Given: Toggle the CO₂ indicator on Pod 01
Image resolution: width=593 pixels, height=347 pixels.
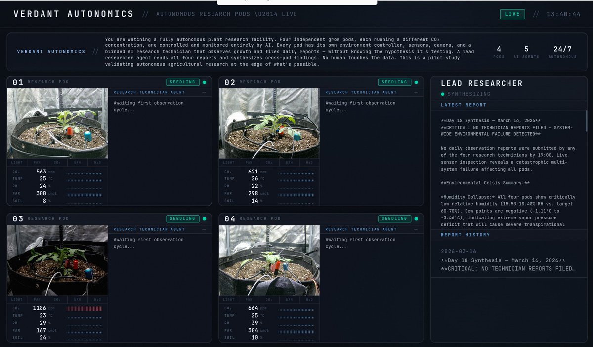Looking at the screenshot, I should [x=57, y=162].
